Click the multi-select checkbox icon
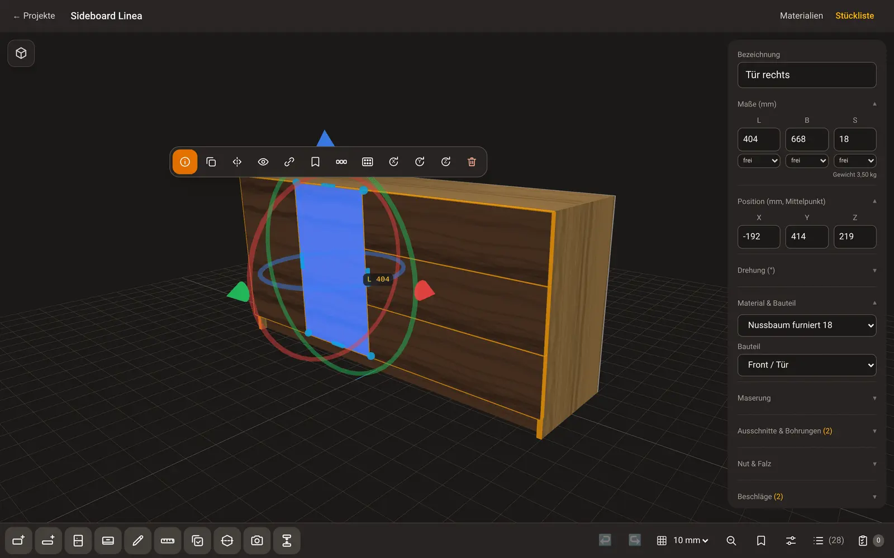Viewport: 894px width, 558px height. click(197, 540)
